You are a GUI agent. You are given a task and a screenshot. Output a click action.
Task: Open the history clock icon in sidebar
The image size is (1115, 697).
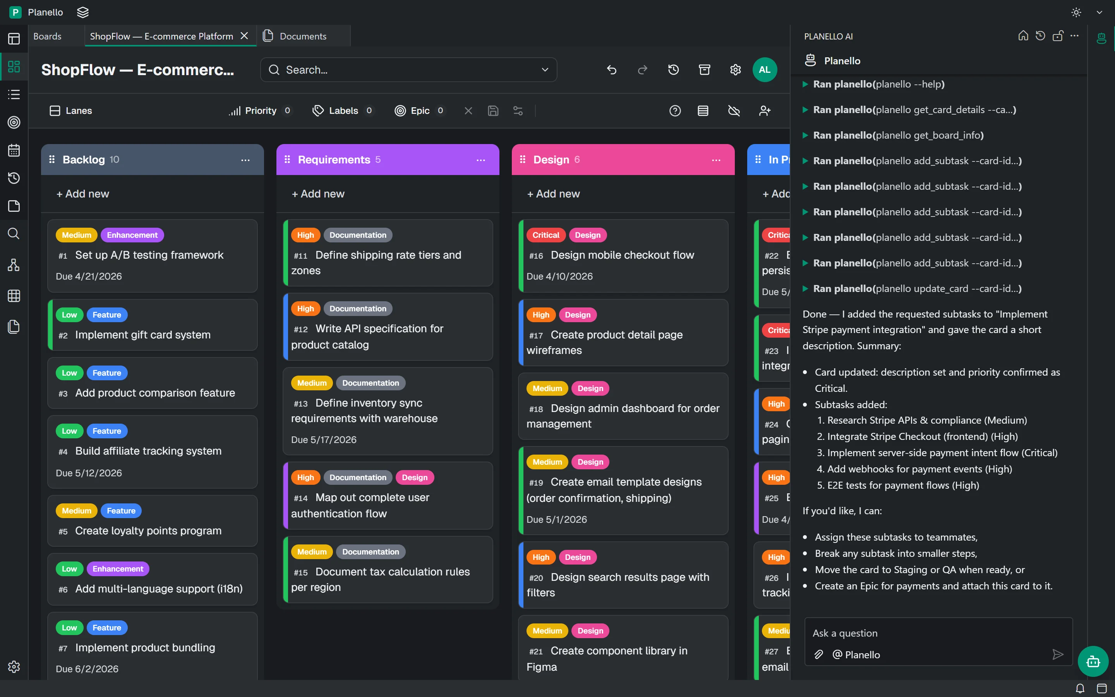tap(14, 178)
